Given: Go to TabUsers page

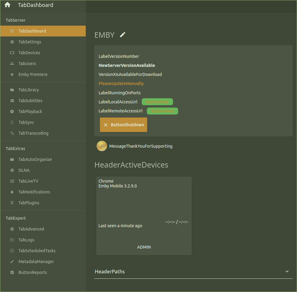Looking at the screenshot, I should (43, 64).
